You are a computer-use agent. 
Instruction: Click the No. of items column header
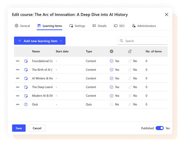(x=154, y=51)
